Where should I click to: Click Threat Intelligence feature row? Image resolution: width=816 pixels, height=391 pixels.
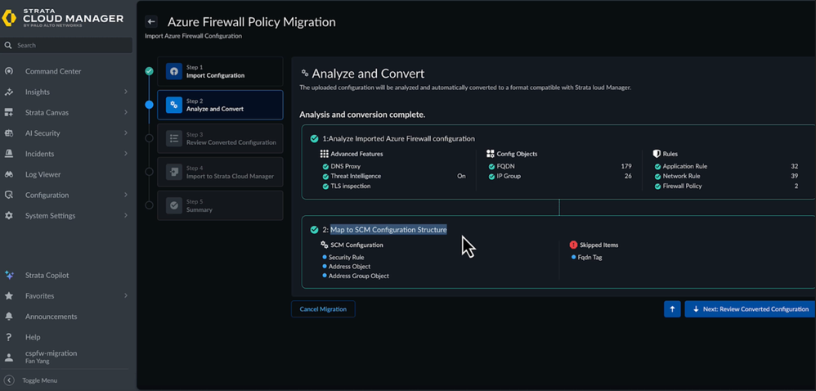(394, 176)
